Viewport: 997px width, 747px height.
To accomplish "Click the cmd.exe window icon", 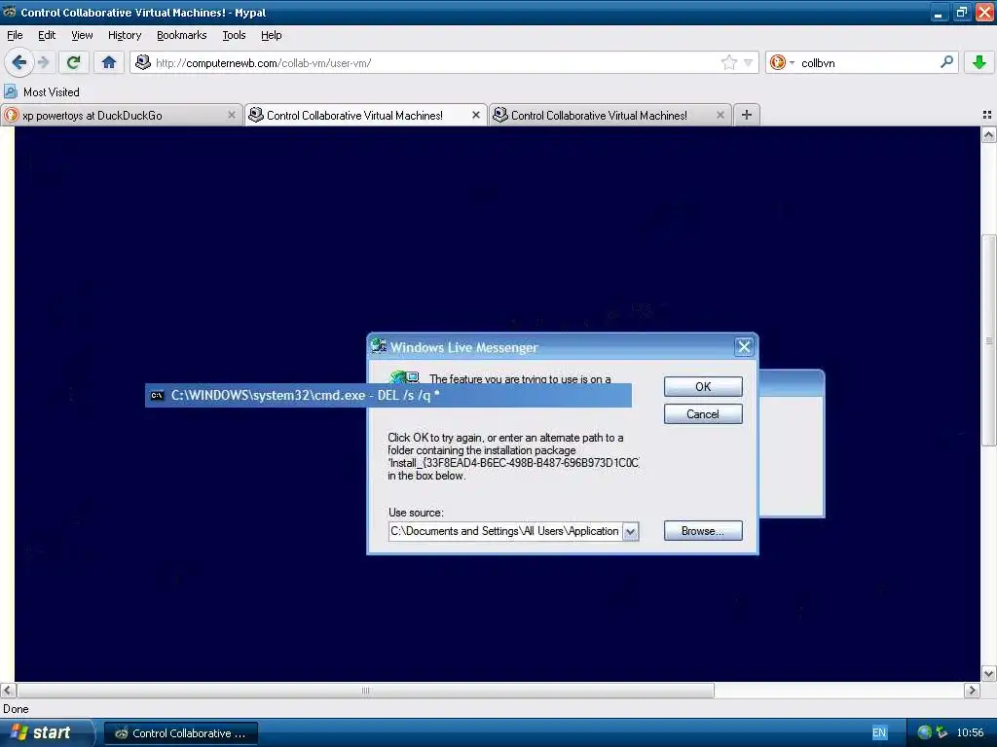I will pos(157,396).
